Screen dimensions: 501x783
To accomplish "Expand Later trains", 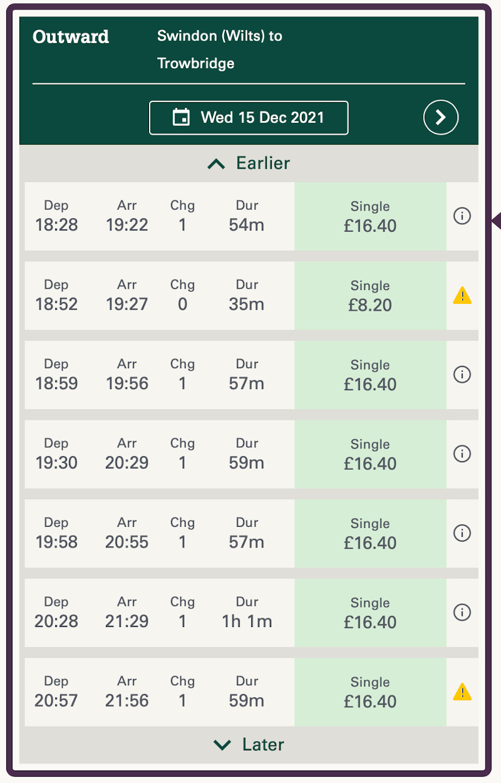I will (x=249, y=745).
